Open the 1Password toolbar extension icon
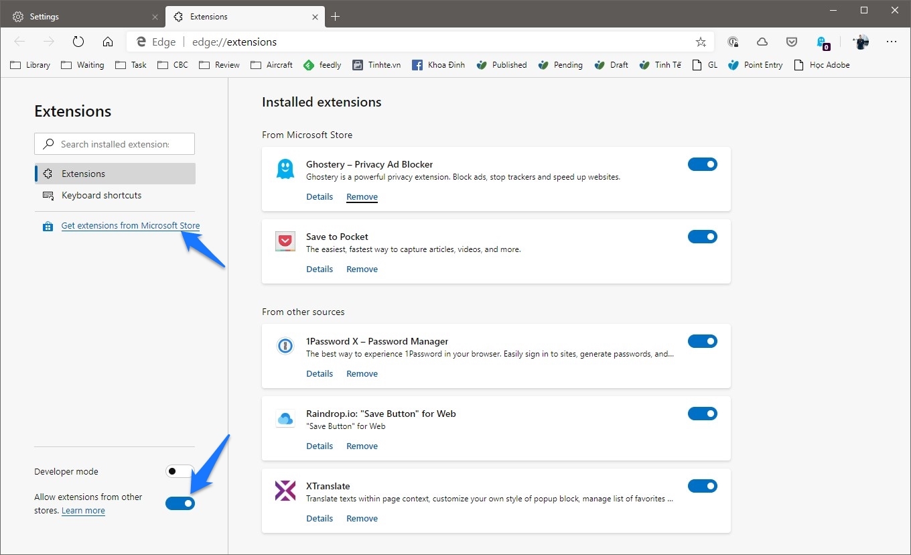The image size is (911, 555). 733,42
